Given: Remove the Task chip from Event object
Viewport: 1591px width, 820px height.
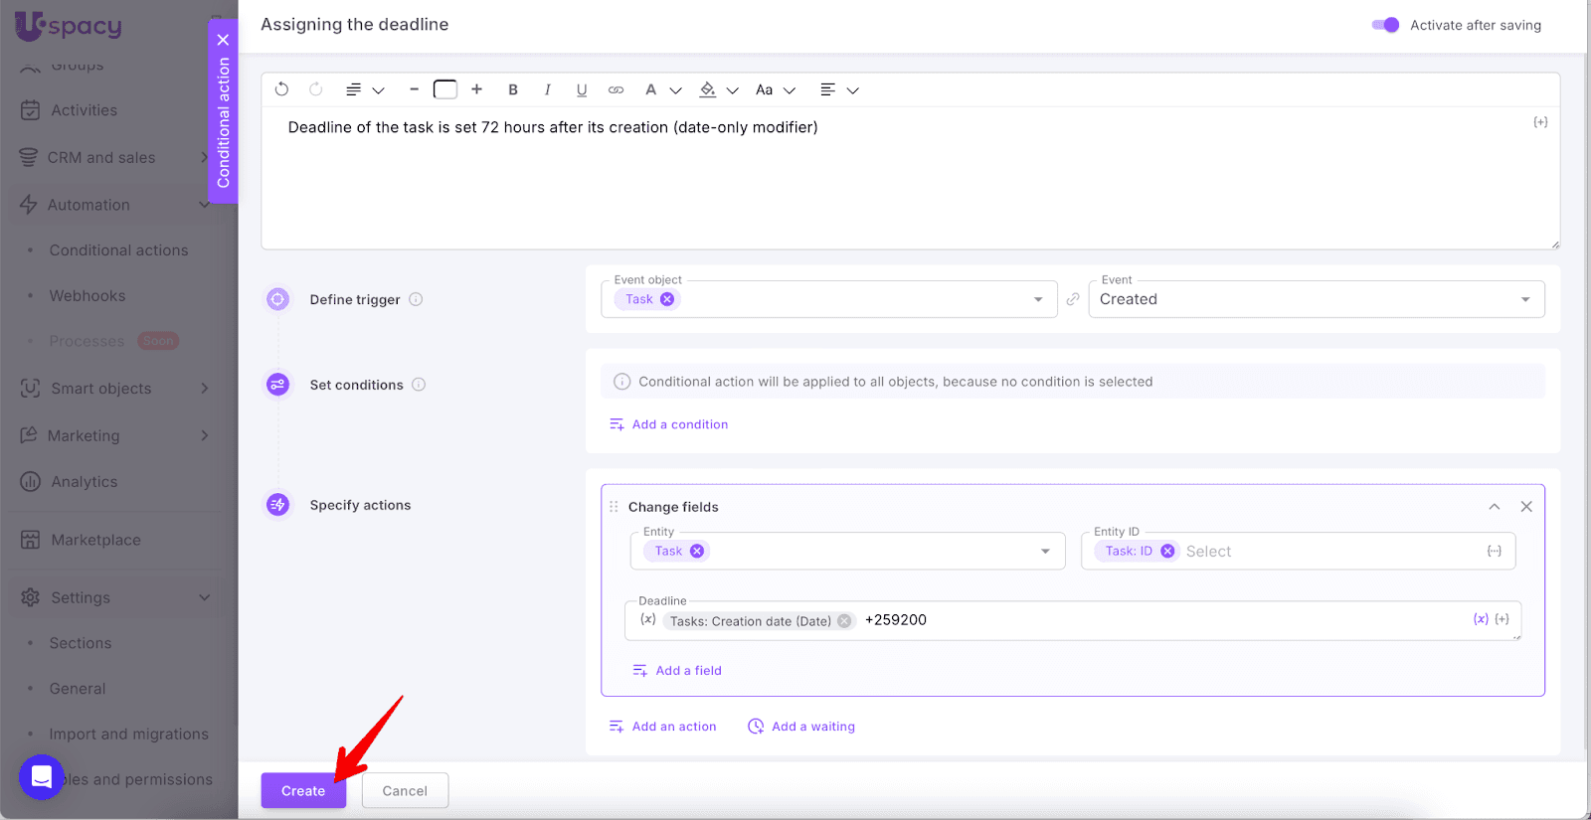Looking at the screenshot, I should click(x=667, y=299).
